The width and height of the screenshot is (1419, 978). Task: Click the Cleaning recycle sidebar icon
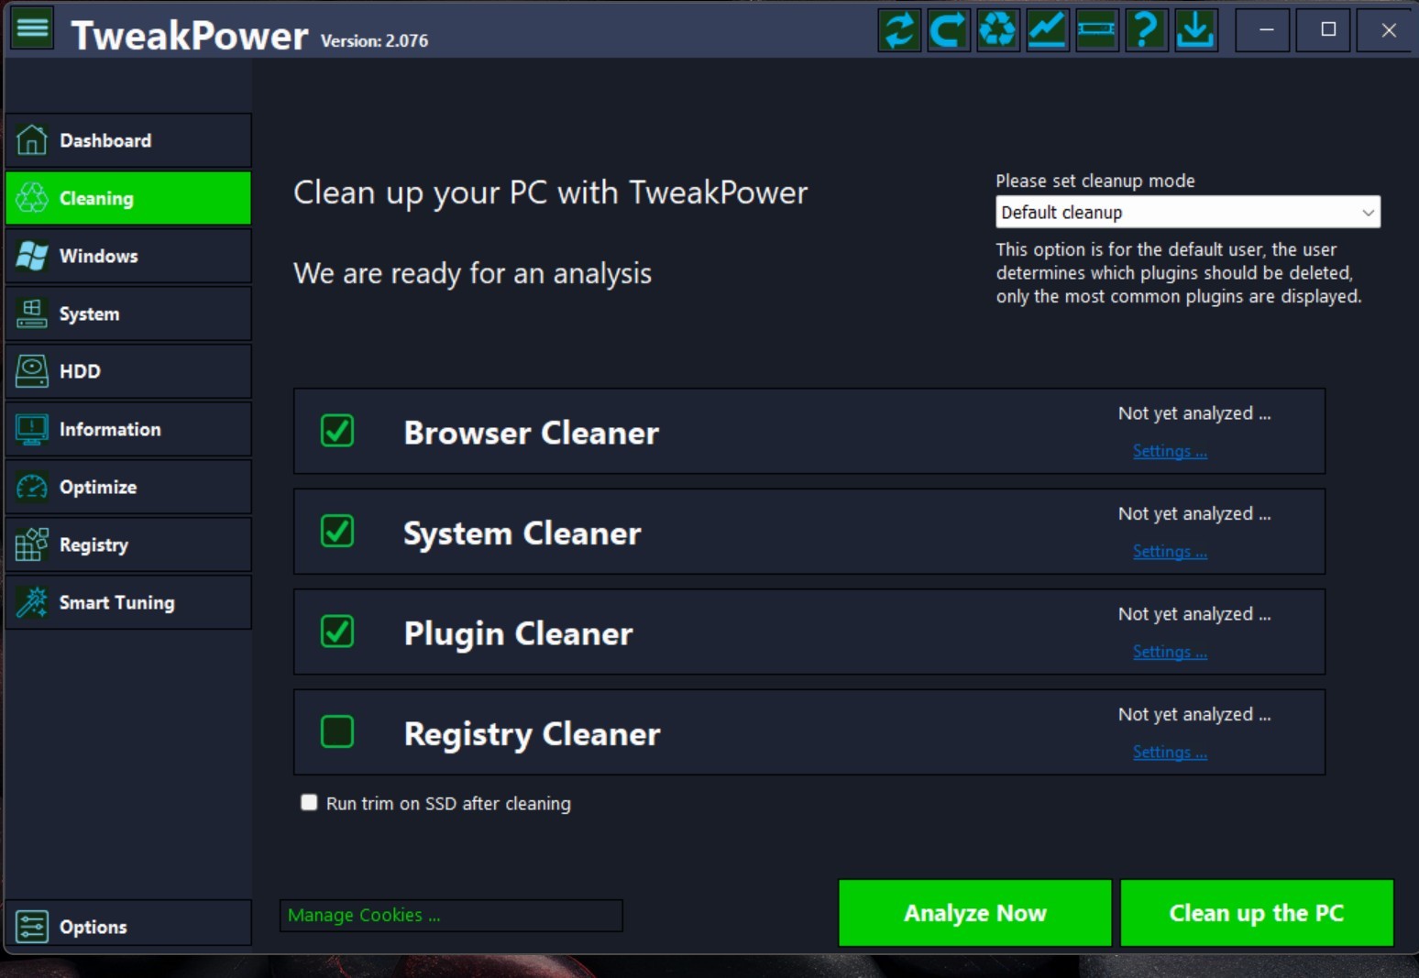(x=32, y=198)
